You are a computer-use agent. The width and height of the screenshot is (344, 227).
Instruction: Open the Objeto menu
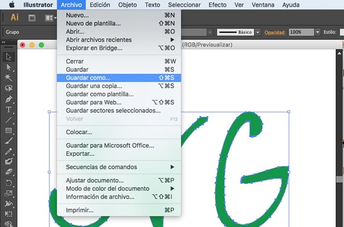click(127, 5)
